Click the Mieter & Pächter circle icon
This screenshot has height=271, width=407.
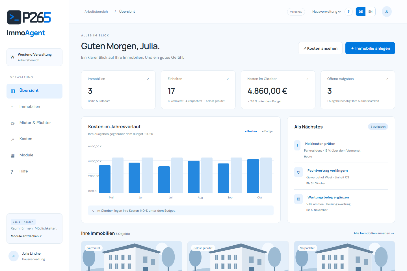12,123
